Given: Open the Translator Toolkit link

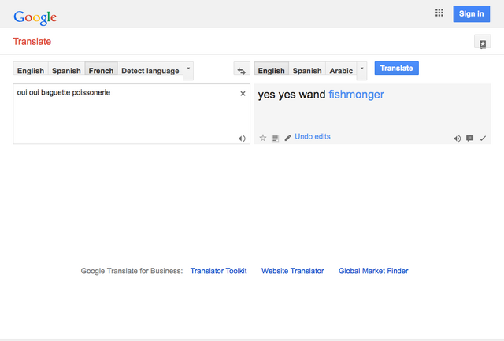Looking at the screenshot, I should (x=219, y=271).
